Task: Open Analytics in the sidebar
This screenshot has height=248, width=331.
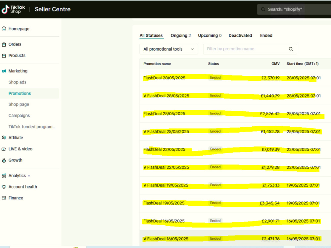Action: [17, 176]
